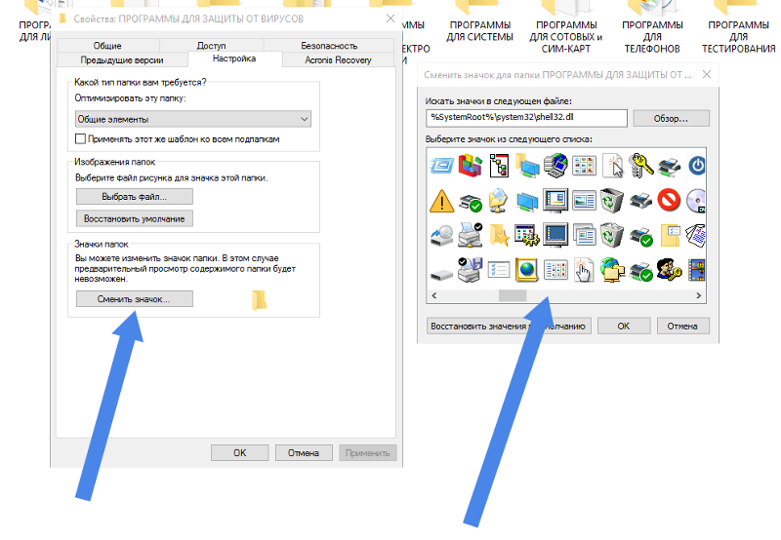The width and height of the screenshot is (781, 540).
Task: Select the globe in gold frame icon
Action: tap(527, 269)
